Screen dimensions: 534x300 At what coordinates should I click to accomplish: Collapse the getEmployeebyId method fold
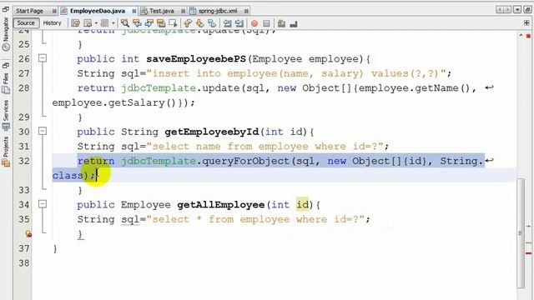43,131
